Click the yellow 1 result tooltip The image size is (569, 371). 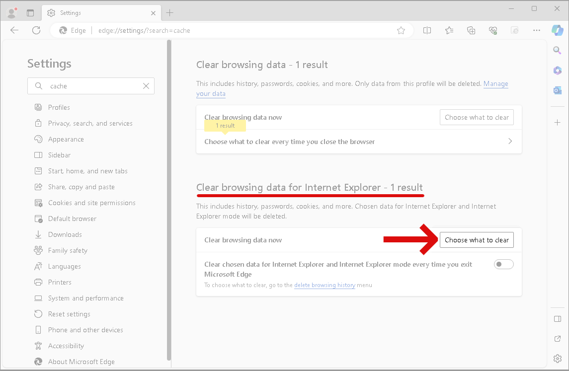tap(225, 126)
